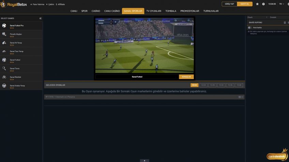
Task: Toggle the Hızlı bahis switch
Action: coord(249,28)
